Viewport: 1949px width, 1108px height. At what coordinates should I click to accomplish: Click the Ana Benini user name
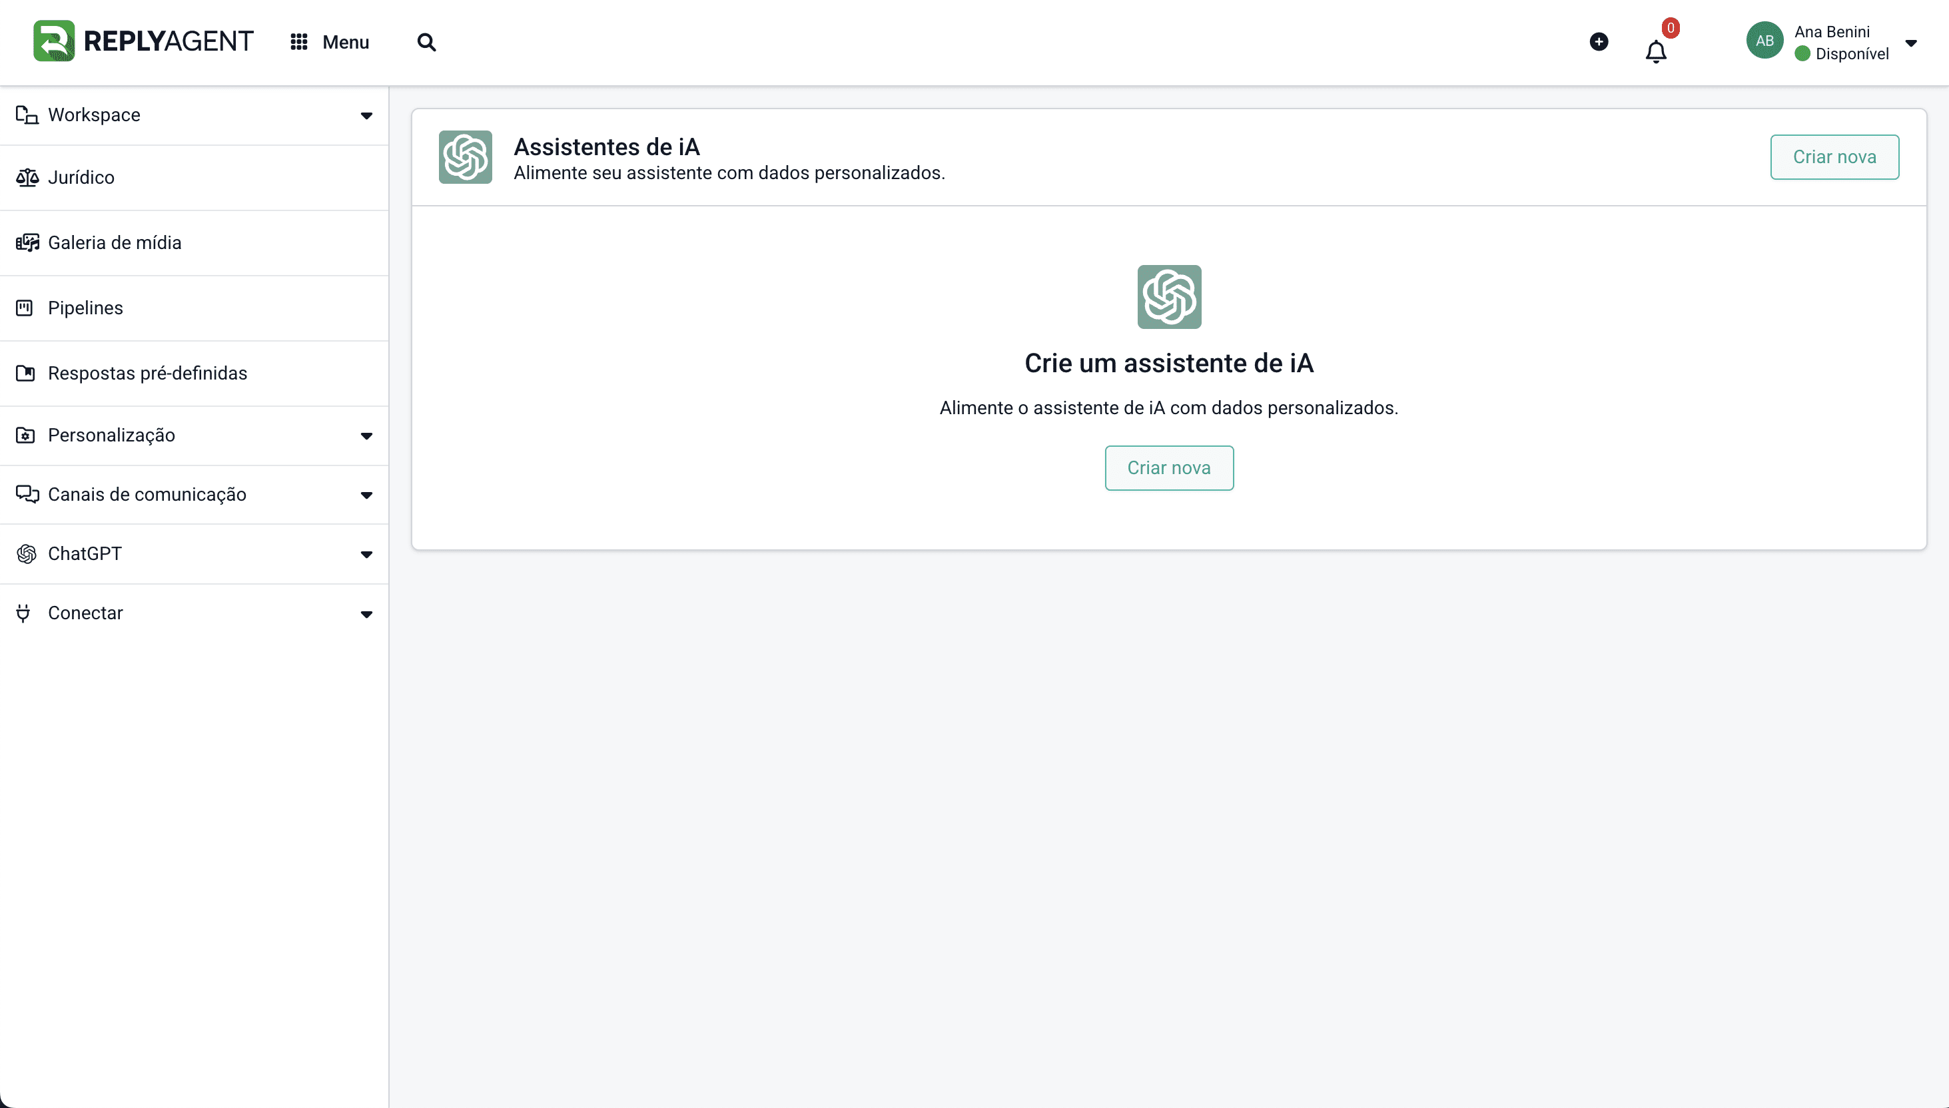(x=1832, y=31)
